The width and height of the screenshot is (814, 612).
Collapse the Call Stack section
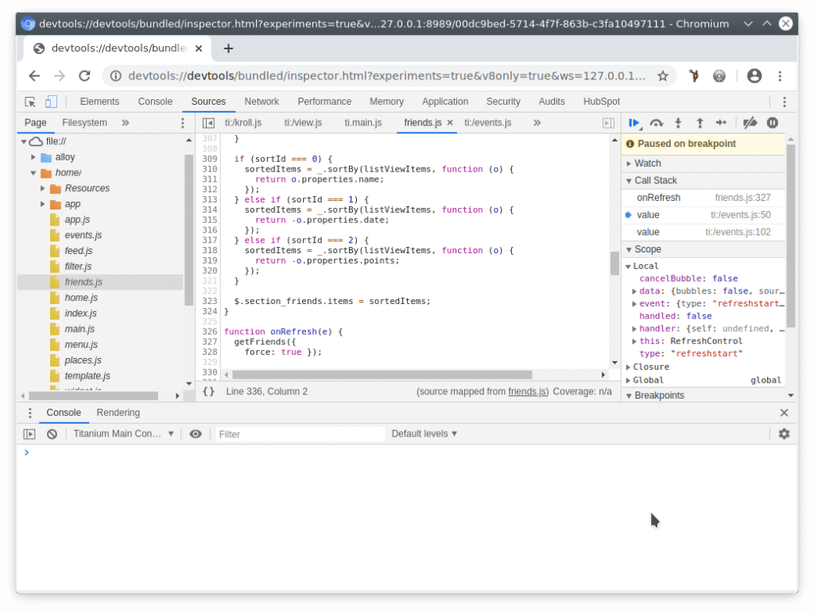pos(629,181)
